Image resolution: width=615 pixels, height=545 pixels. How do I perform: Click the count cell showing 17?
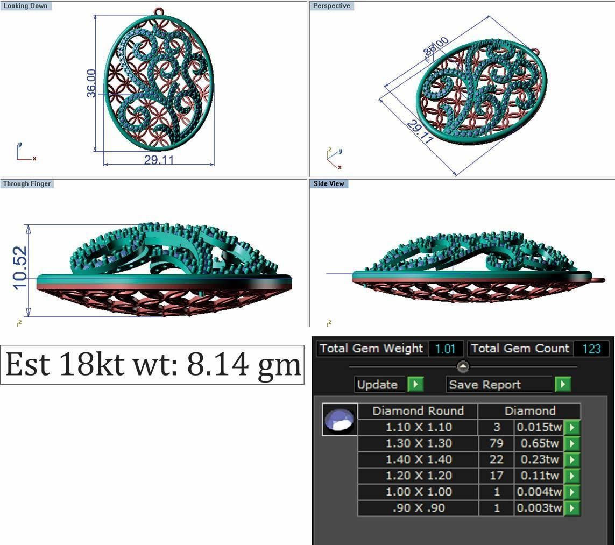coord(497,475)
